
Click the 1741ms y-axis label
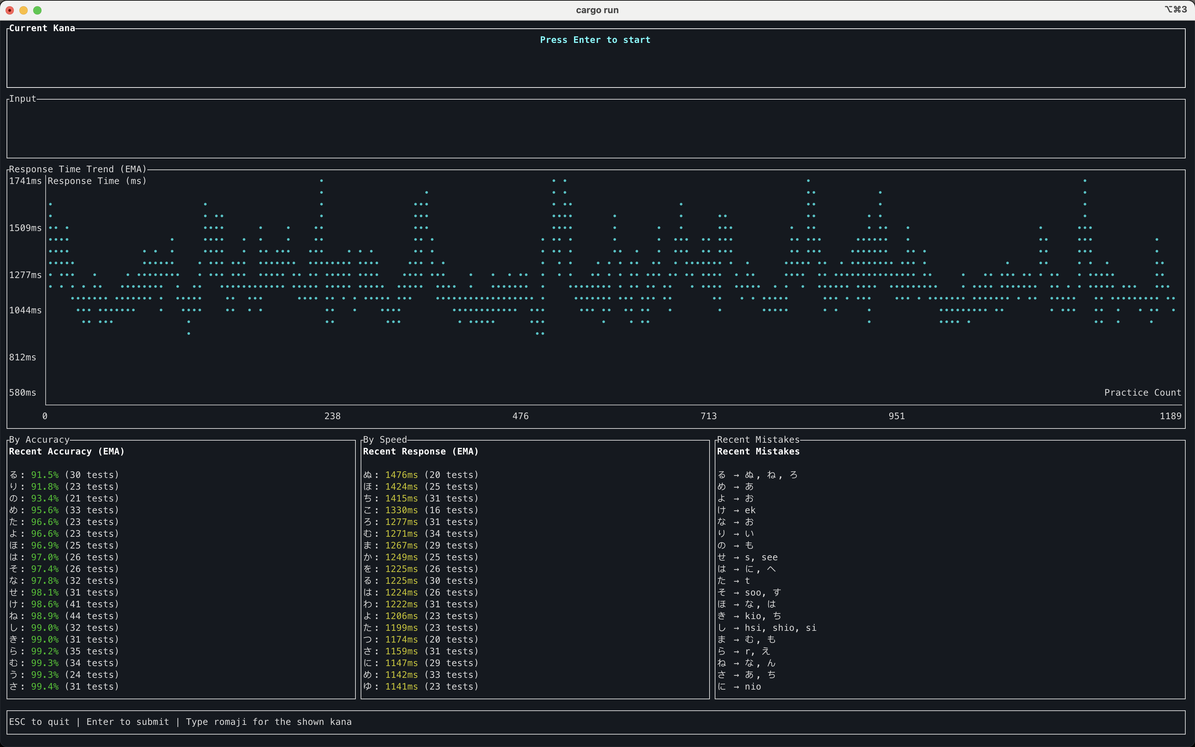[25, 181]
